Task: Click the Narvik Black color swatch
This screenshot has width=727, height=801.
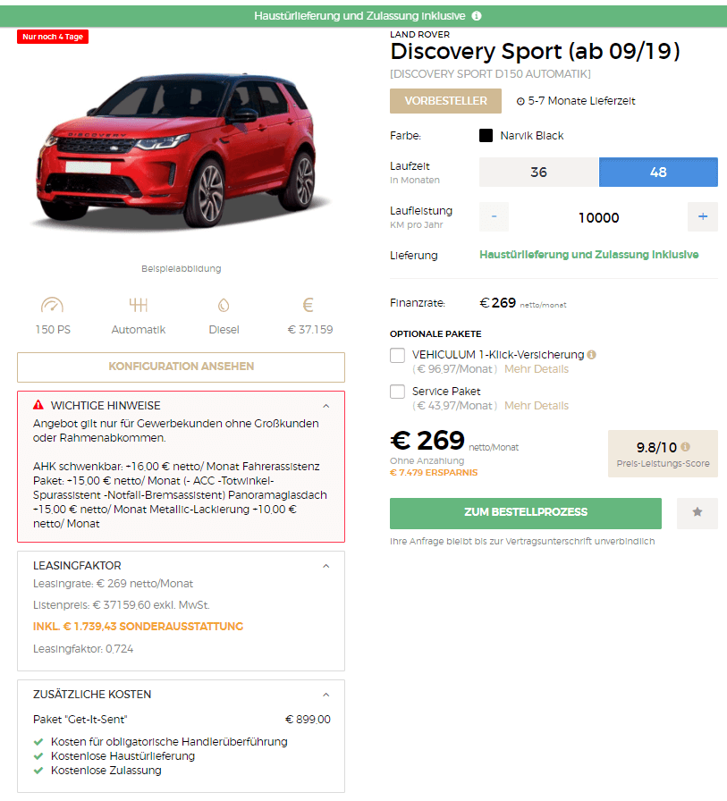Action: (x=486, y=135)
